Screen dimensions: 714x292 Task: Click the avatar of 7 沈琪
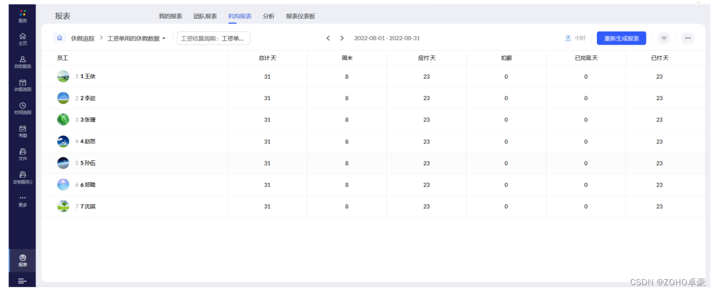coord(63,206)
